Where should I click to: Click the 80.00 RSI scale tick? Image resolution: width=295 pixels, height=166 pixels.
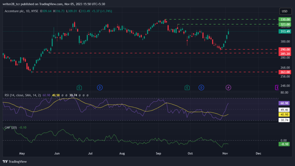[x=284, y=92]
